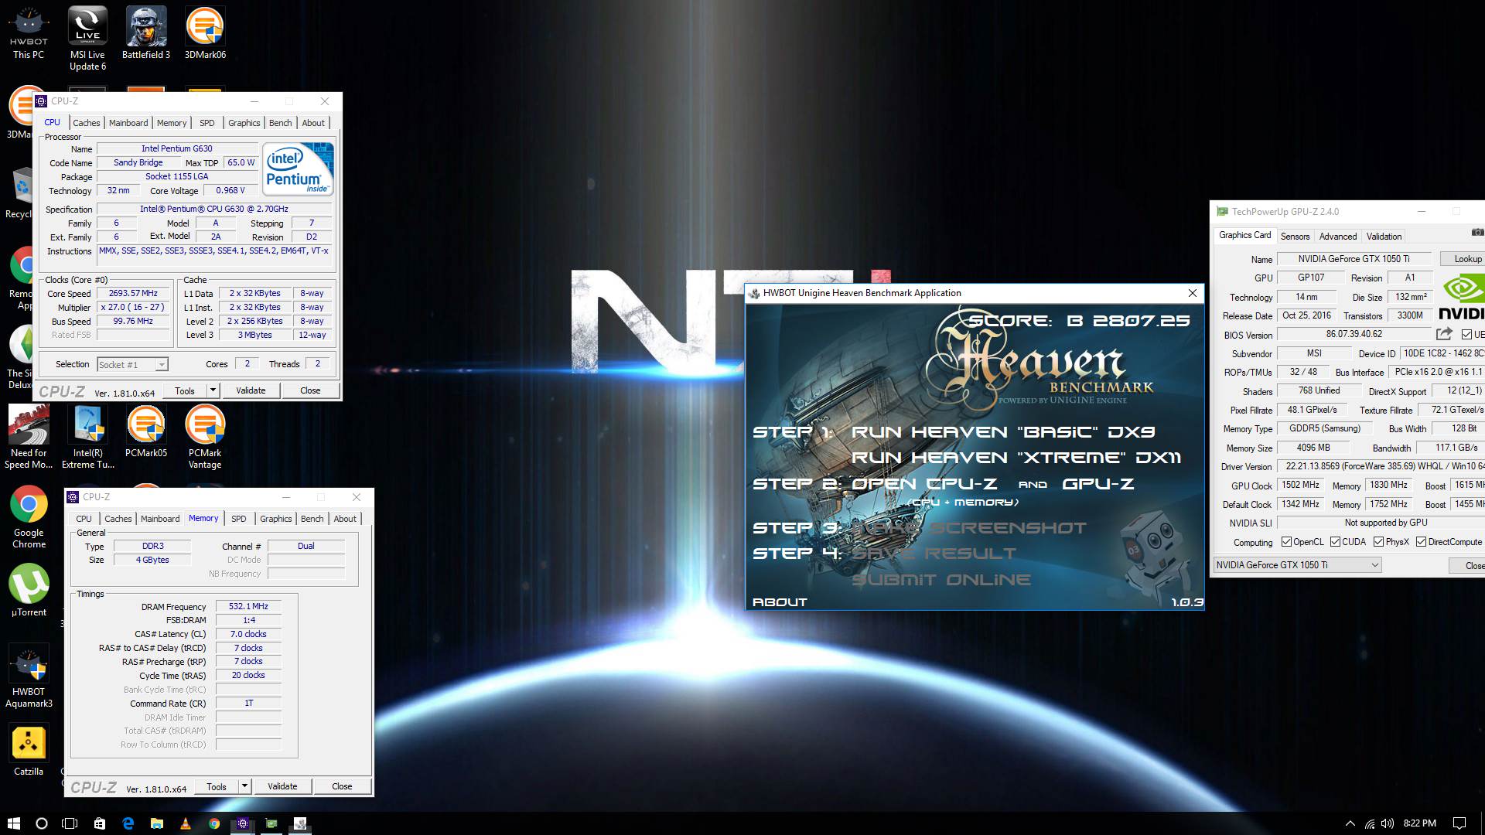Click the taskbar clock showing 8:22 PM
Image resolution: width=1485 pixels, height=835 pixels.
(1419, 823)
